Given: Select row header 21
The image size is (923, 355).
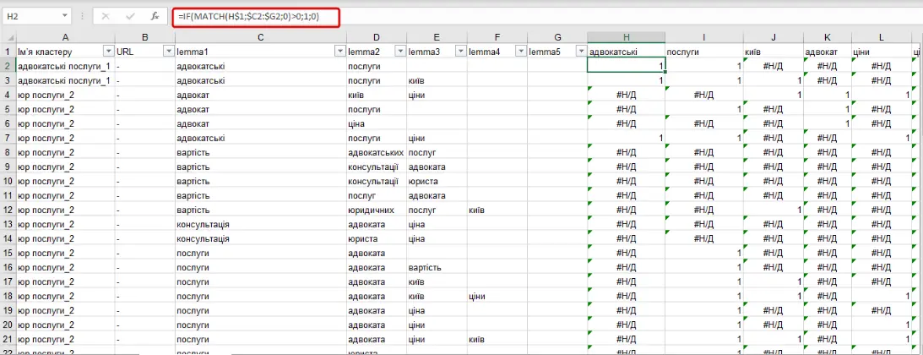Looking at the screenshot, I should click(x=8, y=339).
